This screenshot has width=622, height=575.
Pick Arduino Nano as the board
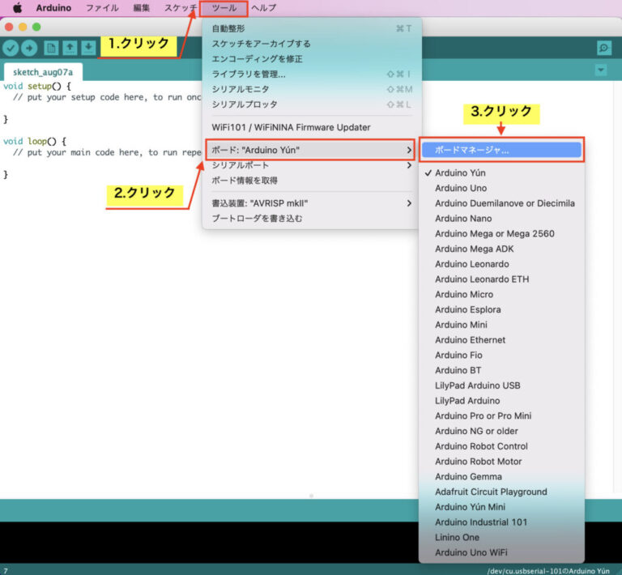coord(462,219)
